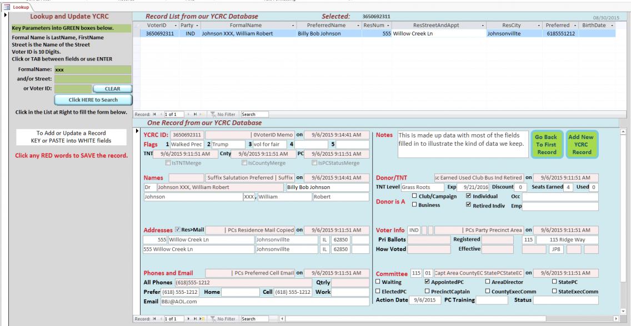This screenshot has height=326, width=631.
Task: Click the 'Click HERE to Search' button
Action: point(93,99)
